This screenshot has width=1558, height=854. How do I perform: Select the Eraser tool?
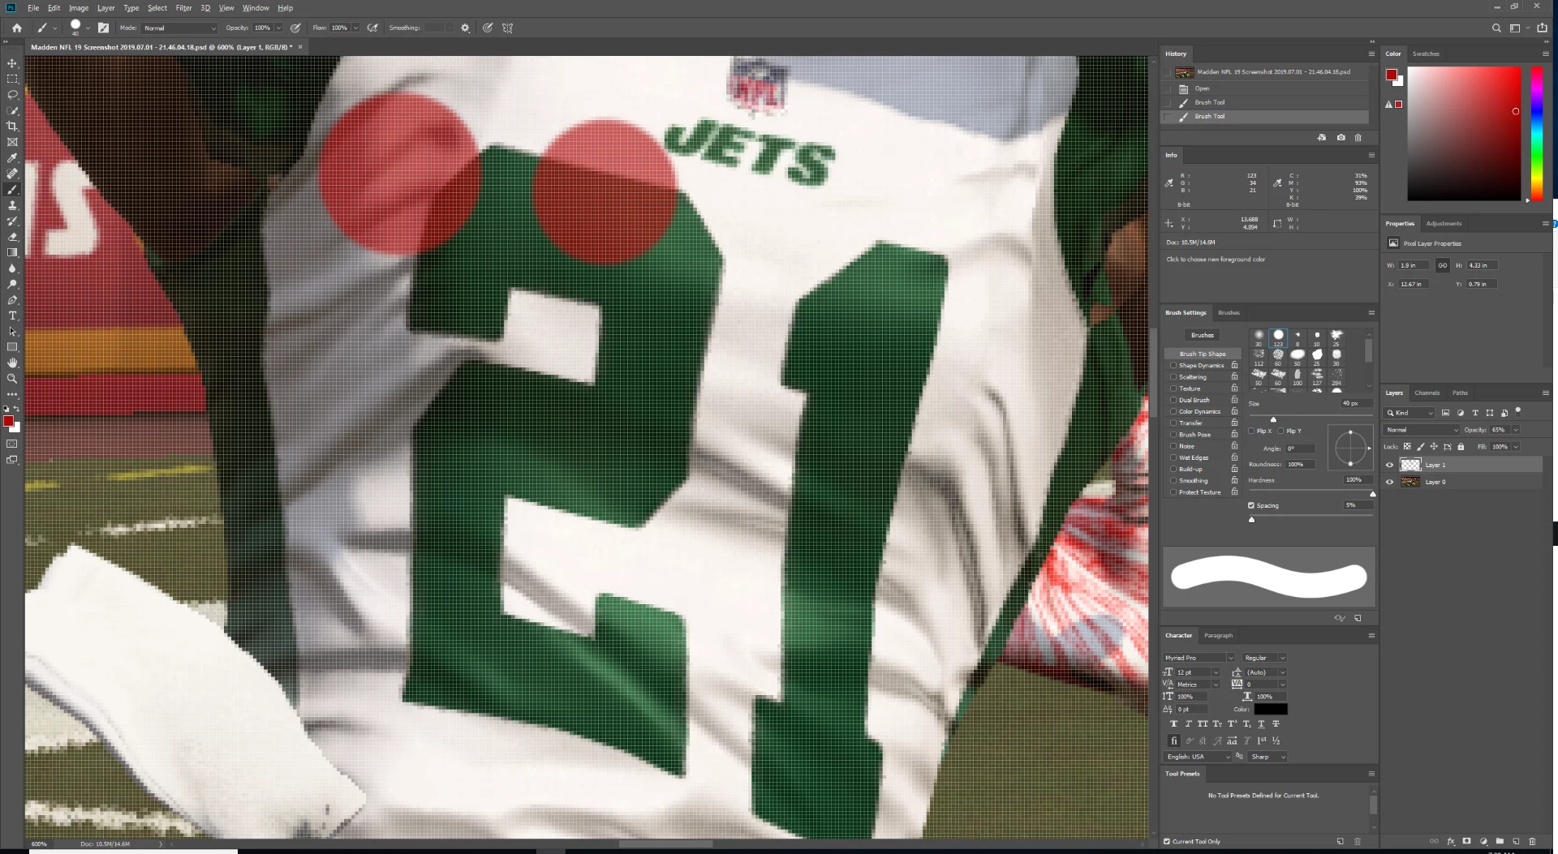[12, 237]
